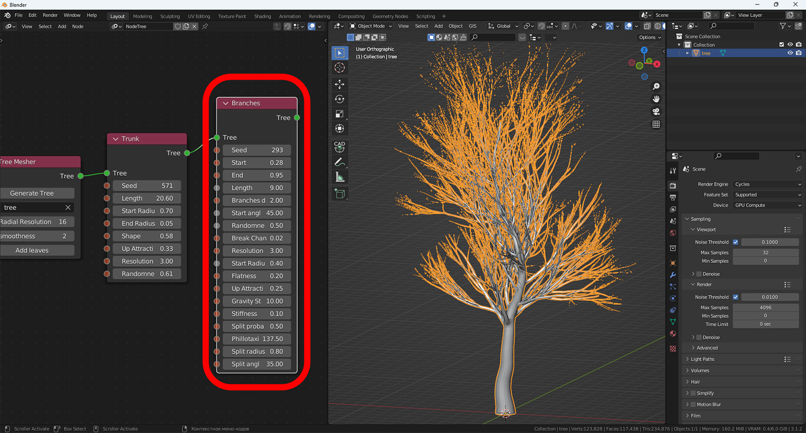
Task: Activate the 3D Cursor tool
Action: point(340,67)
